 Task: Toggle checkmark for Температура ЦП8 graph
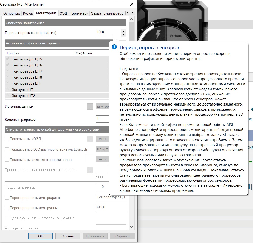coord(8,77)
